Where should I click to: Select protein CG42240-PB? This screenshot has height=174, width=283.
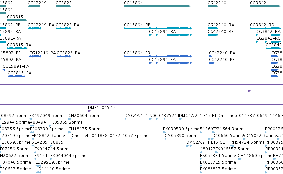tap(222, 60)
